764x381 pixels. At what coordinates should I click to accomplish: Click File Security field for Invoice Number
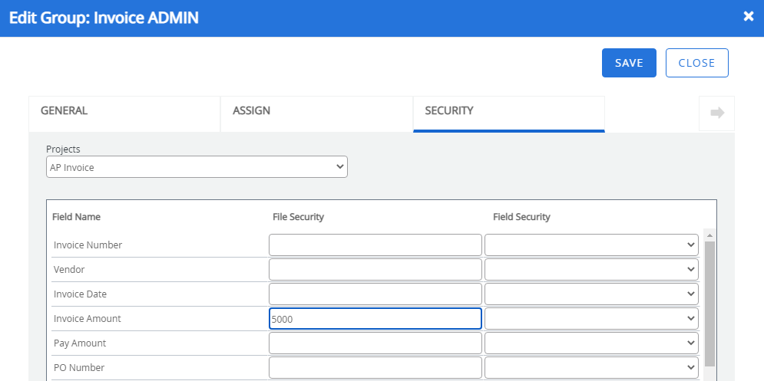[x=375, y=245]
